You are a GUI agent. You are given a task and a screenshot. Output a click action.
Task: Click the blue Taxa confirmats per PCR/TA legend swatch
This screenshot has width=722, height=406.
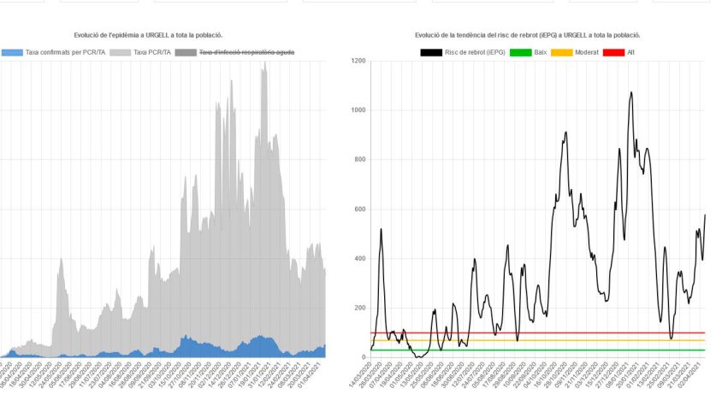(x=12, y=53)
